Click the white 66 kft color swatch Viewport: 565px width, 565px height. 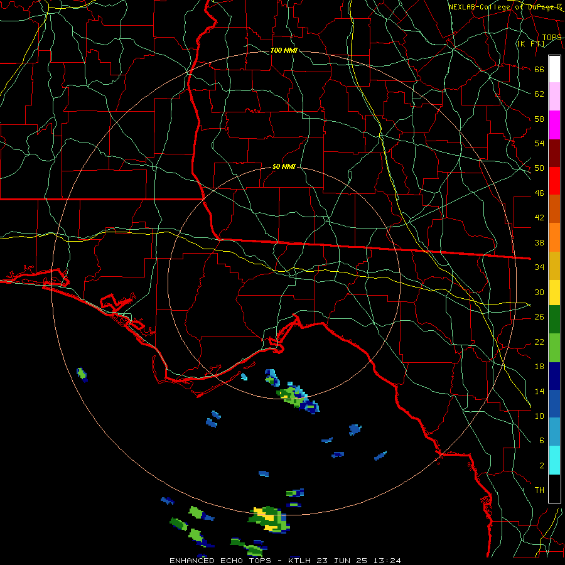click(554, 69)
